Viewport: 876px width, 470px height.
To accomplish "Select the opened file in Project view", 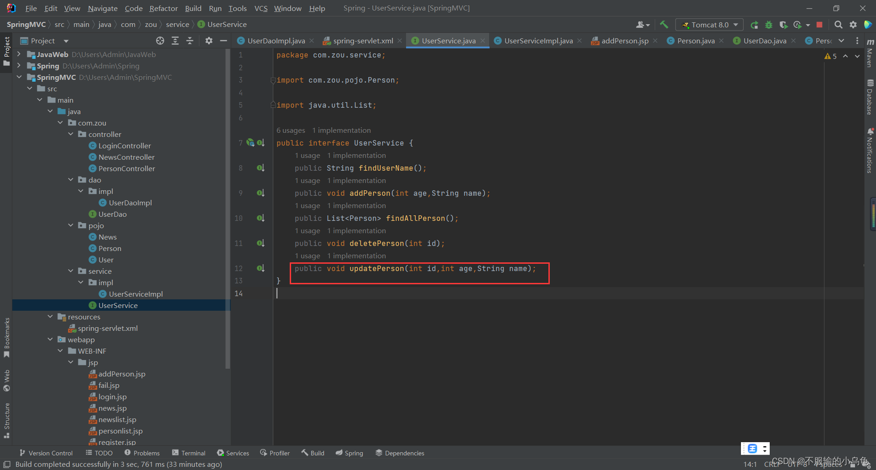I will pos(160,41).
